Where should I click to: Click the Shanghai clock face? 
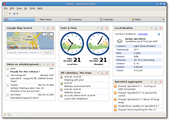[98, 44]
